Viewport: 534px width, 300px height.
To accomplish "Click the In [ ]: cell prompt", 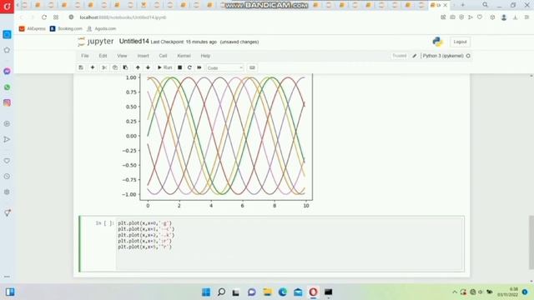I will (x=104, y=223).
